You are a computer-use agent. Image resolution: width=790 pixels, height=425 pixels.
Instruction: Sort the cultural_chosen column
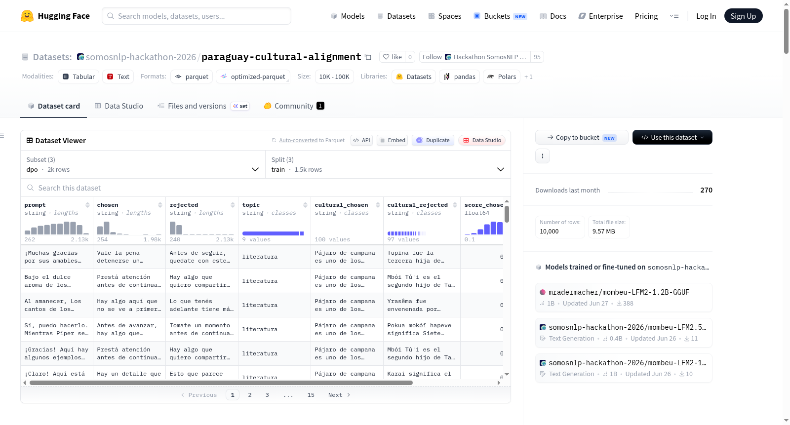coord(378,205)
